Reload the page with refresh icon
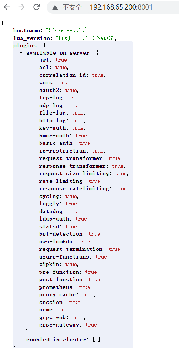The height and width of the screenshot is (348, 179). point(36,7)
